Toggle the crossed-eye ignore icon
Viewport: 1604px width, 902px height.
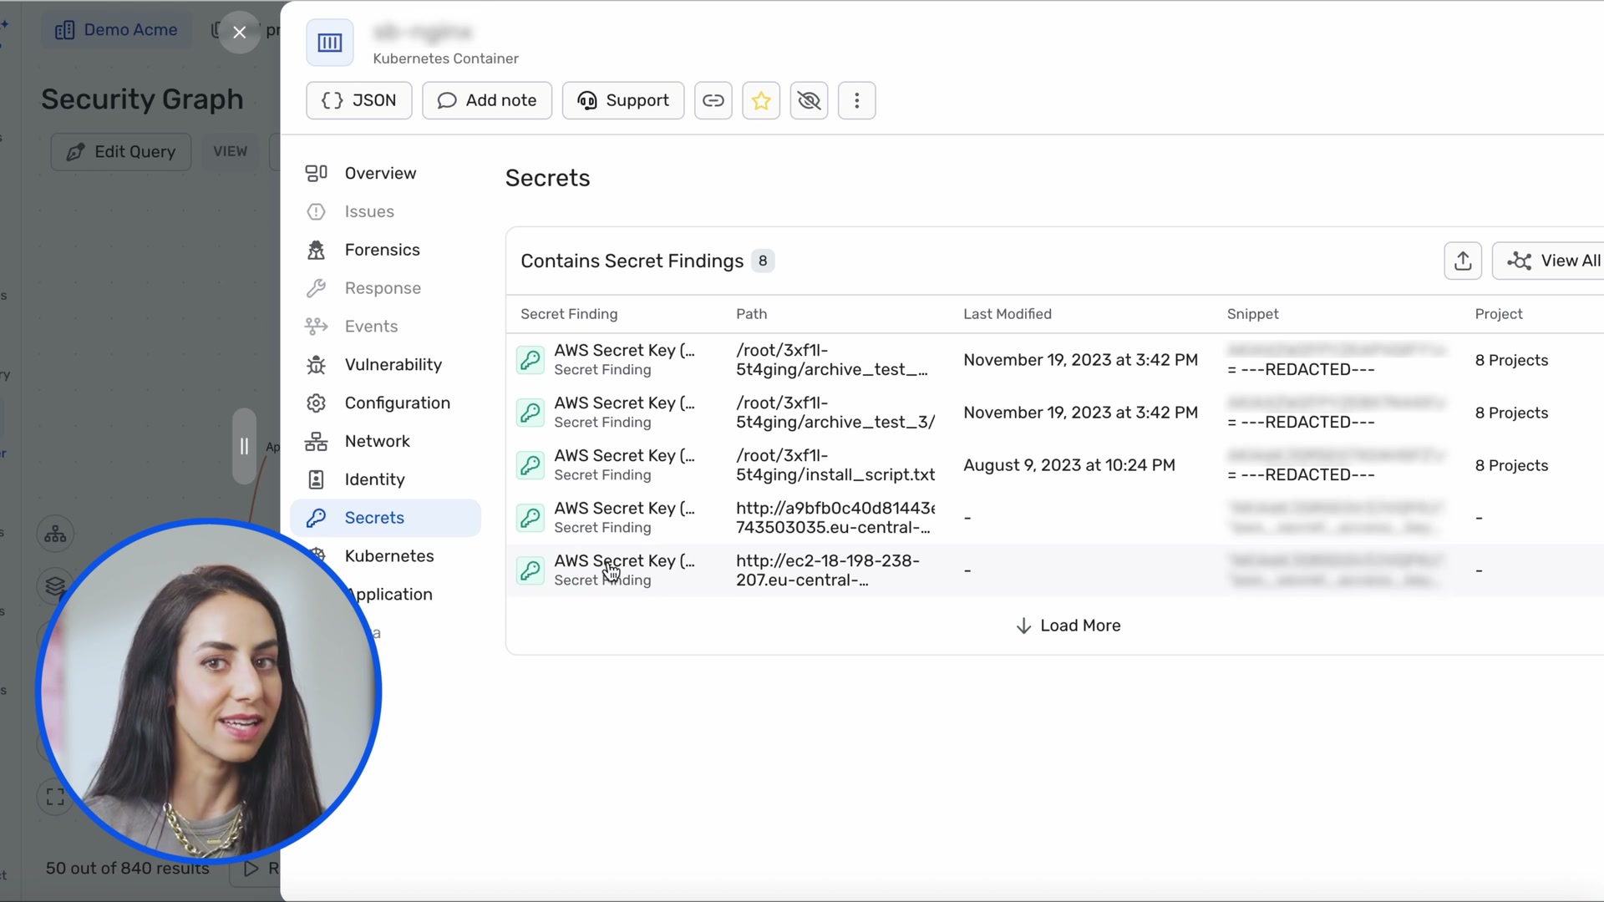(809, 100)
